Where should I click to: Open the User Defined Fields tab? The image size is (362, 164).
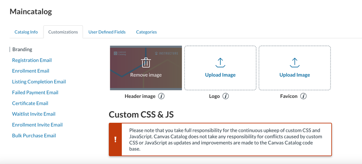click(x=107, y=32)
